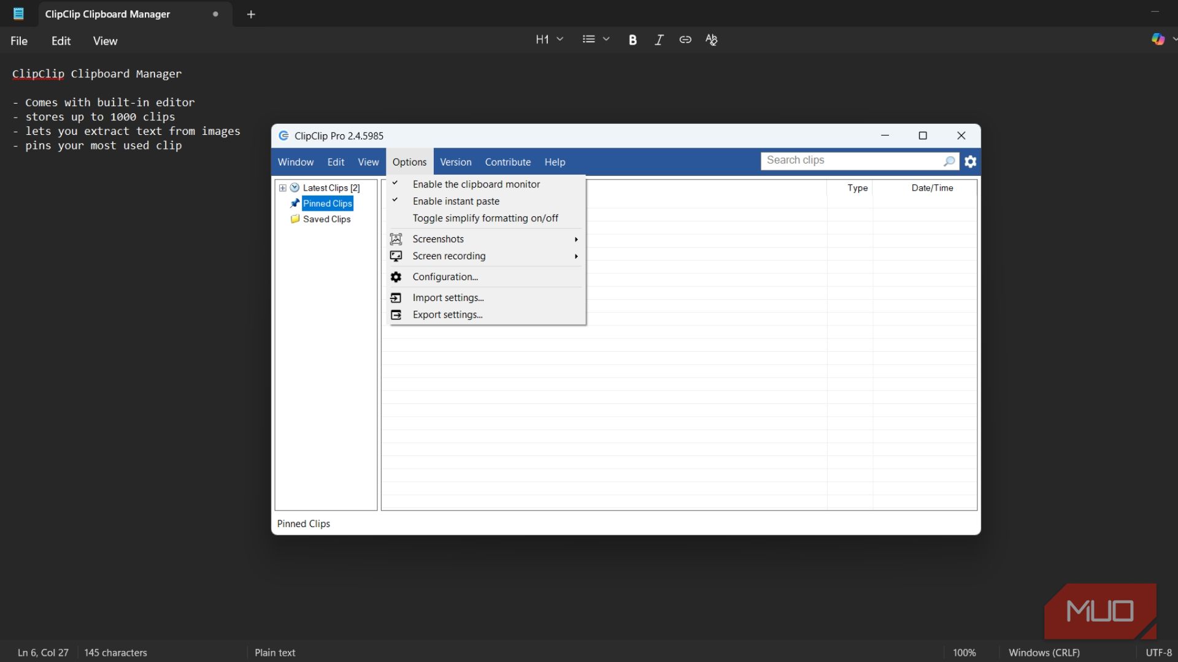
Task: Choose Toggle simplify formatting on/off
Action: click(485, 218)
